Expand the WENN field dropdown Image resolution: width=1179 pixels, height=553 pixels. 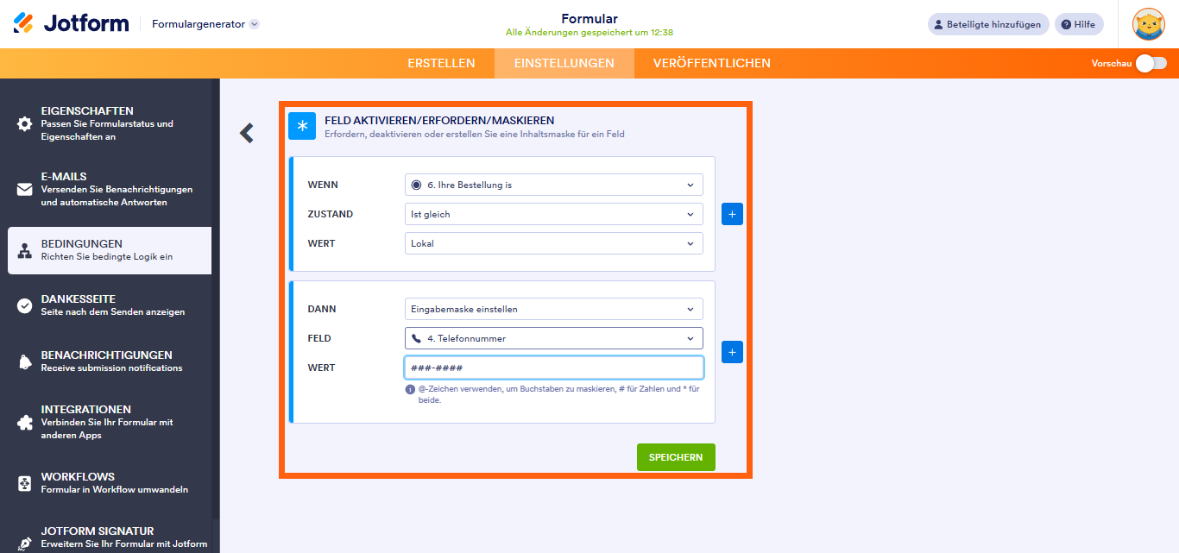(553, 185)
